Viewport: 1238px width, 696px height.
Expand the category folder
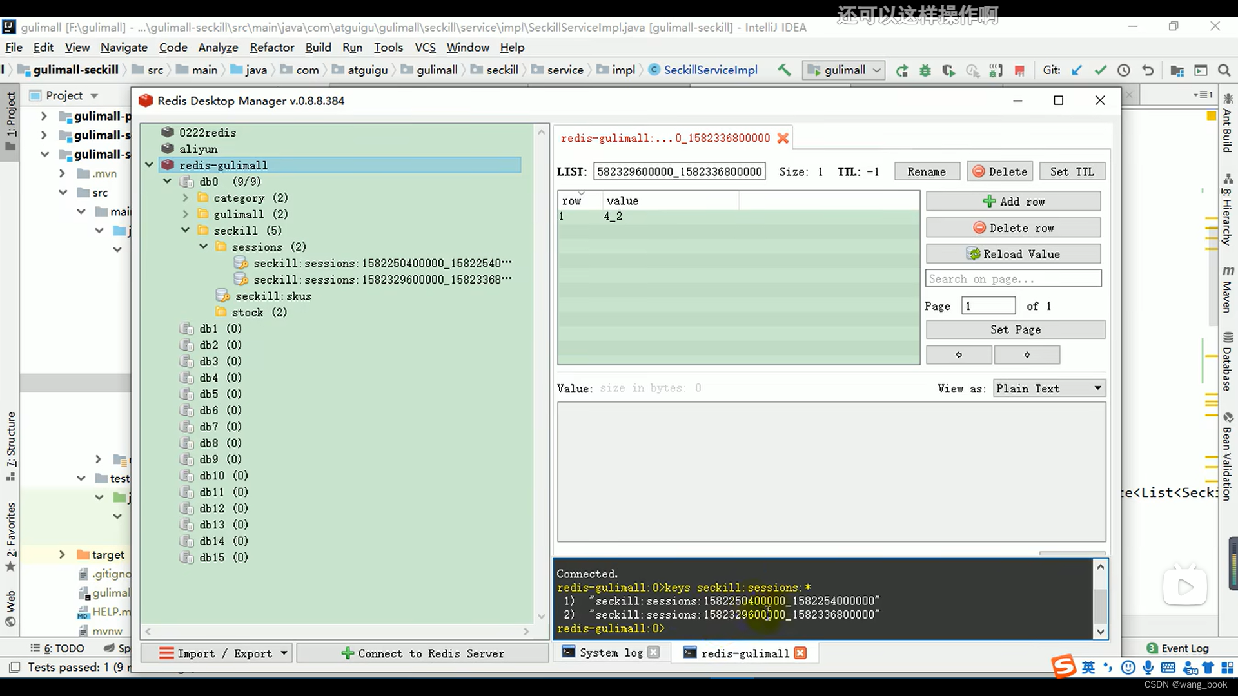pyautogui.click(x=186, y=198)
